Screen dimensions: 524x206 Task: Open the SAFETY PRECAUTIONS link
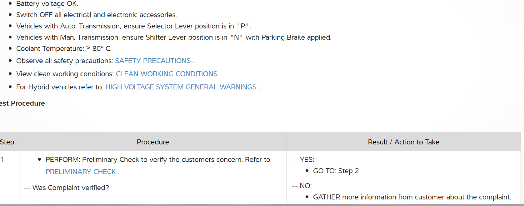pyautogui.click(x=153, y=61)
